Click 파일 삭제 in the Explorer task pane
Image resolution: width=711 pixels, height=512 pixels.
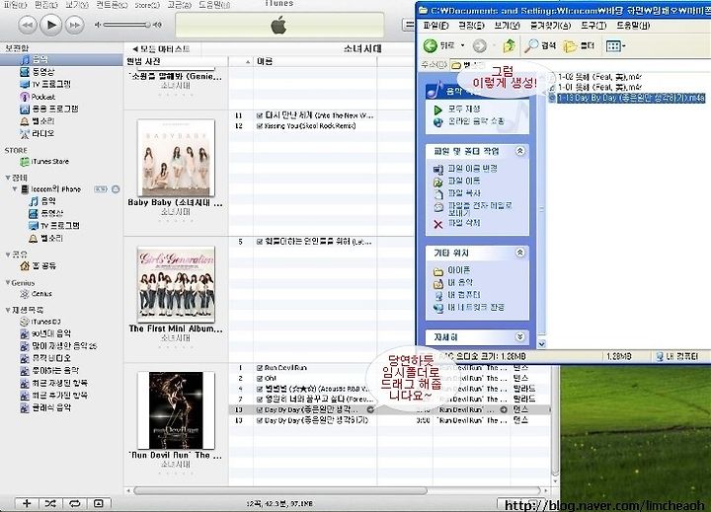point(457,223)
